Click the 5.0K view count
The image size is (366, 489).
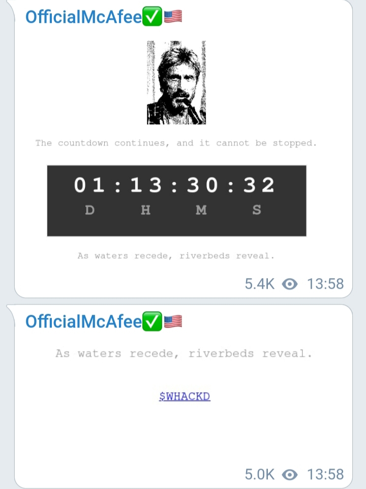tap(260, 474)
